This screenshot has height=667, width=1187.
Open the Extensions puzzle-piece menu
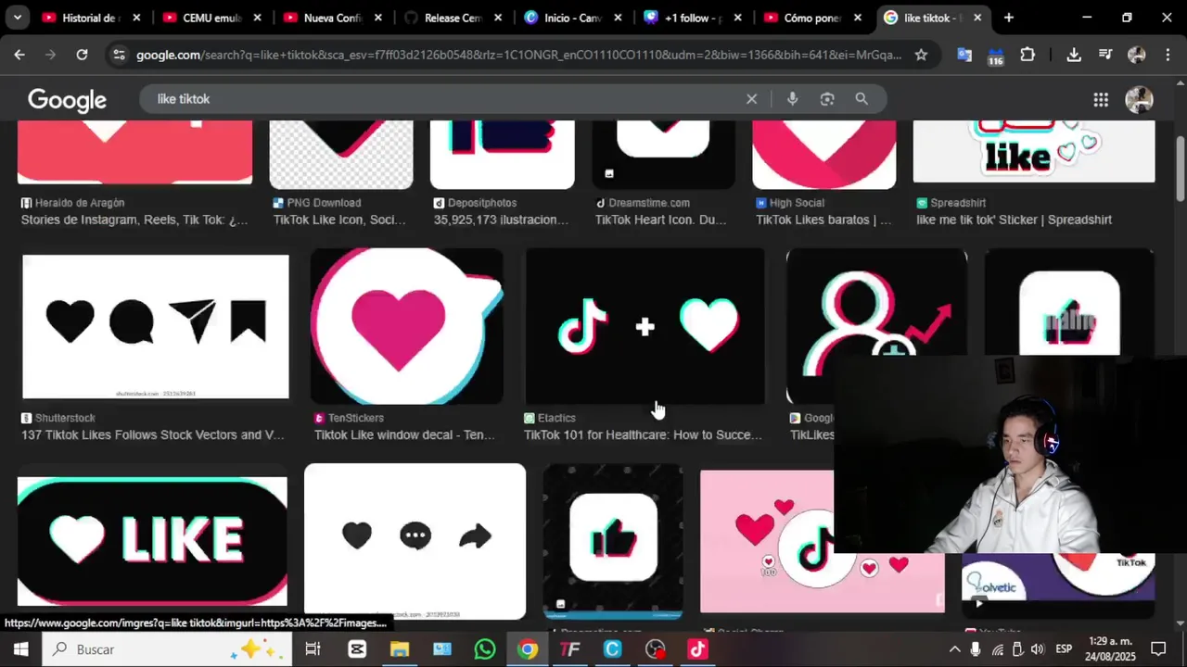coord(1027,55)
